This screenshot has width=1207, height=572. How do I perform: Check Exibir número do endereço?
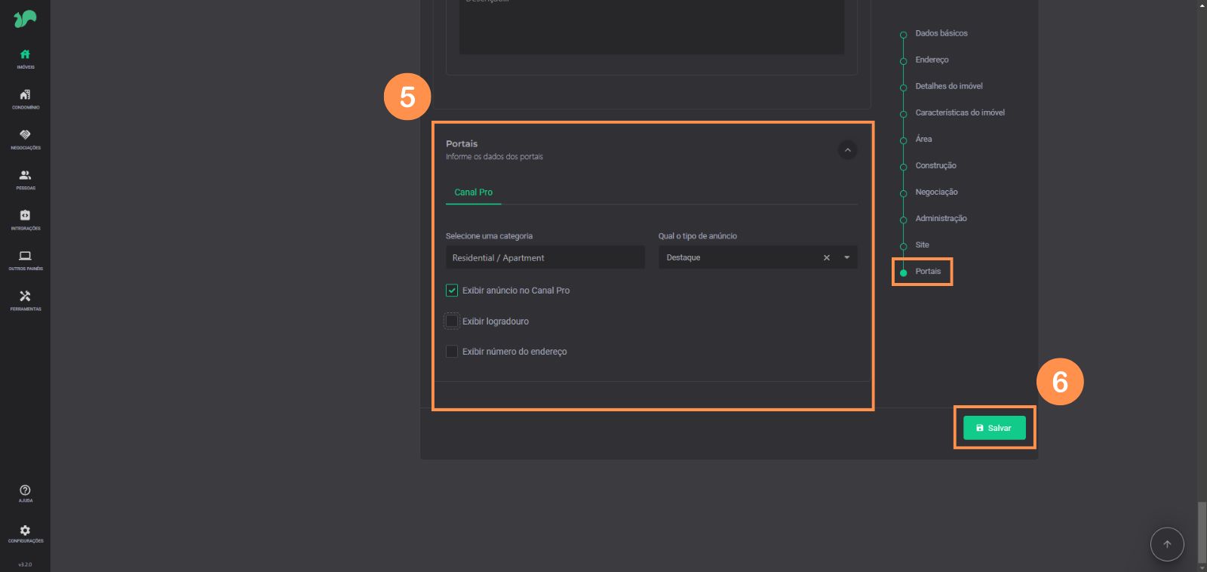click(x=452, y=352)
